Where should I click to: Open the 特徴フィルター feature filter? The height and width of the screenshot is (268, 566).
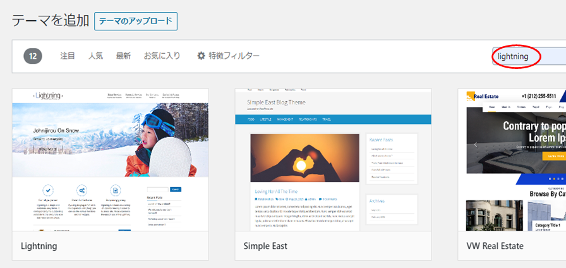[228, 56]
